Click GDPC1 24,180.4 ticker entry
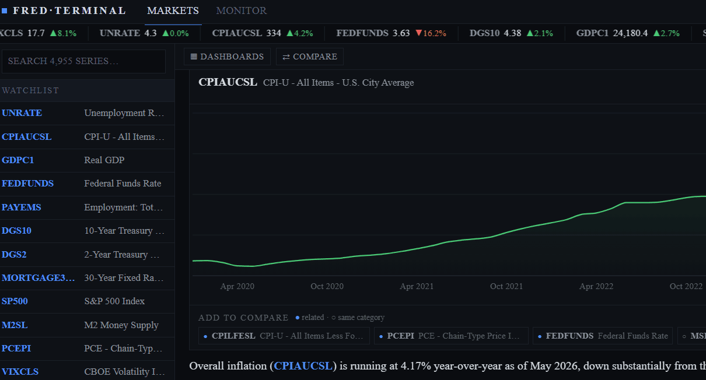Viewport: 706px width, 380px height. click(628, 33)
